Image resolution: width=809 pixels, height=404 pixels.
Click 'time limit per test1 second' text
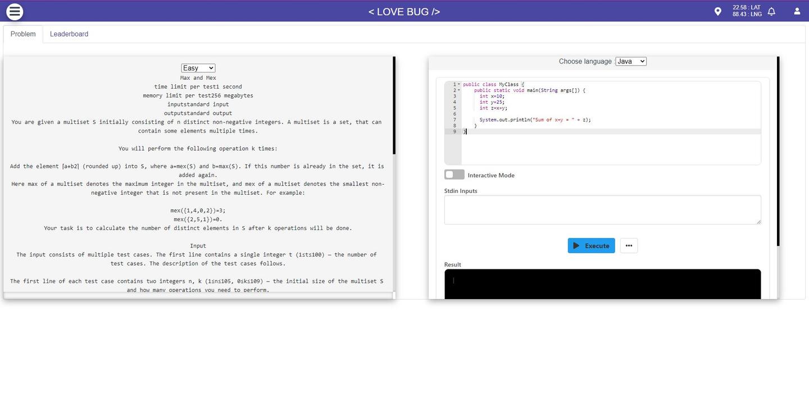(198, 86)
